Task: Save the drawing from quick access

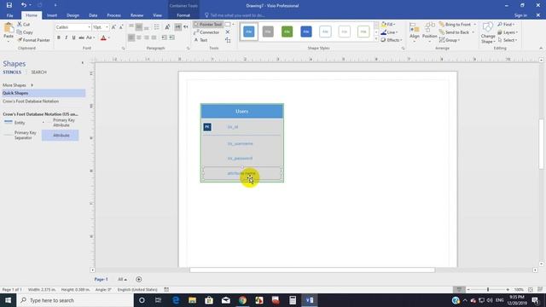Action: (x=9, y=5)
